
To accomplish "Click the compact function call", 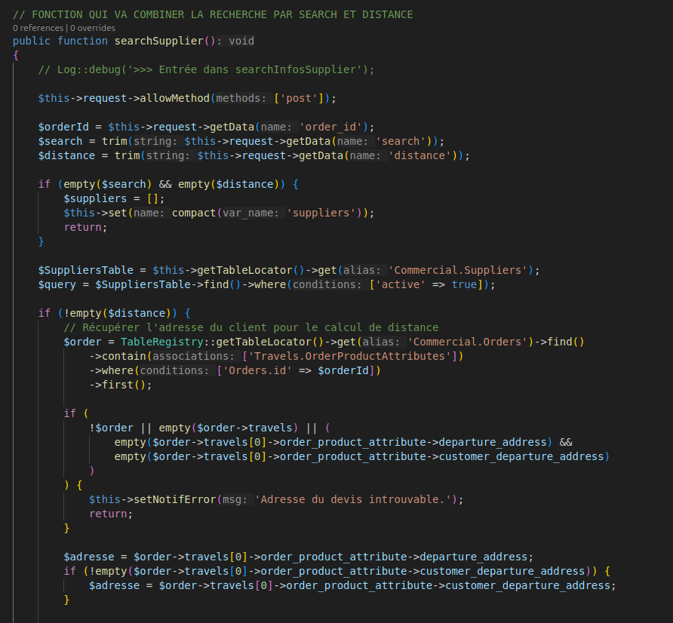I will click(x=194, y=213).
